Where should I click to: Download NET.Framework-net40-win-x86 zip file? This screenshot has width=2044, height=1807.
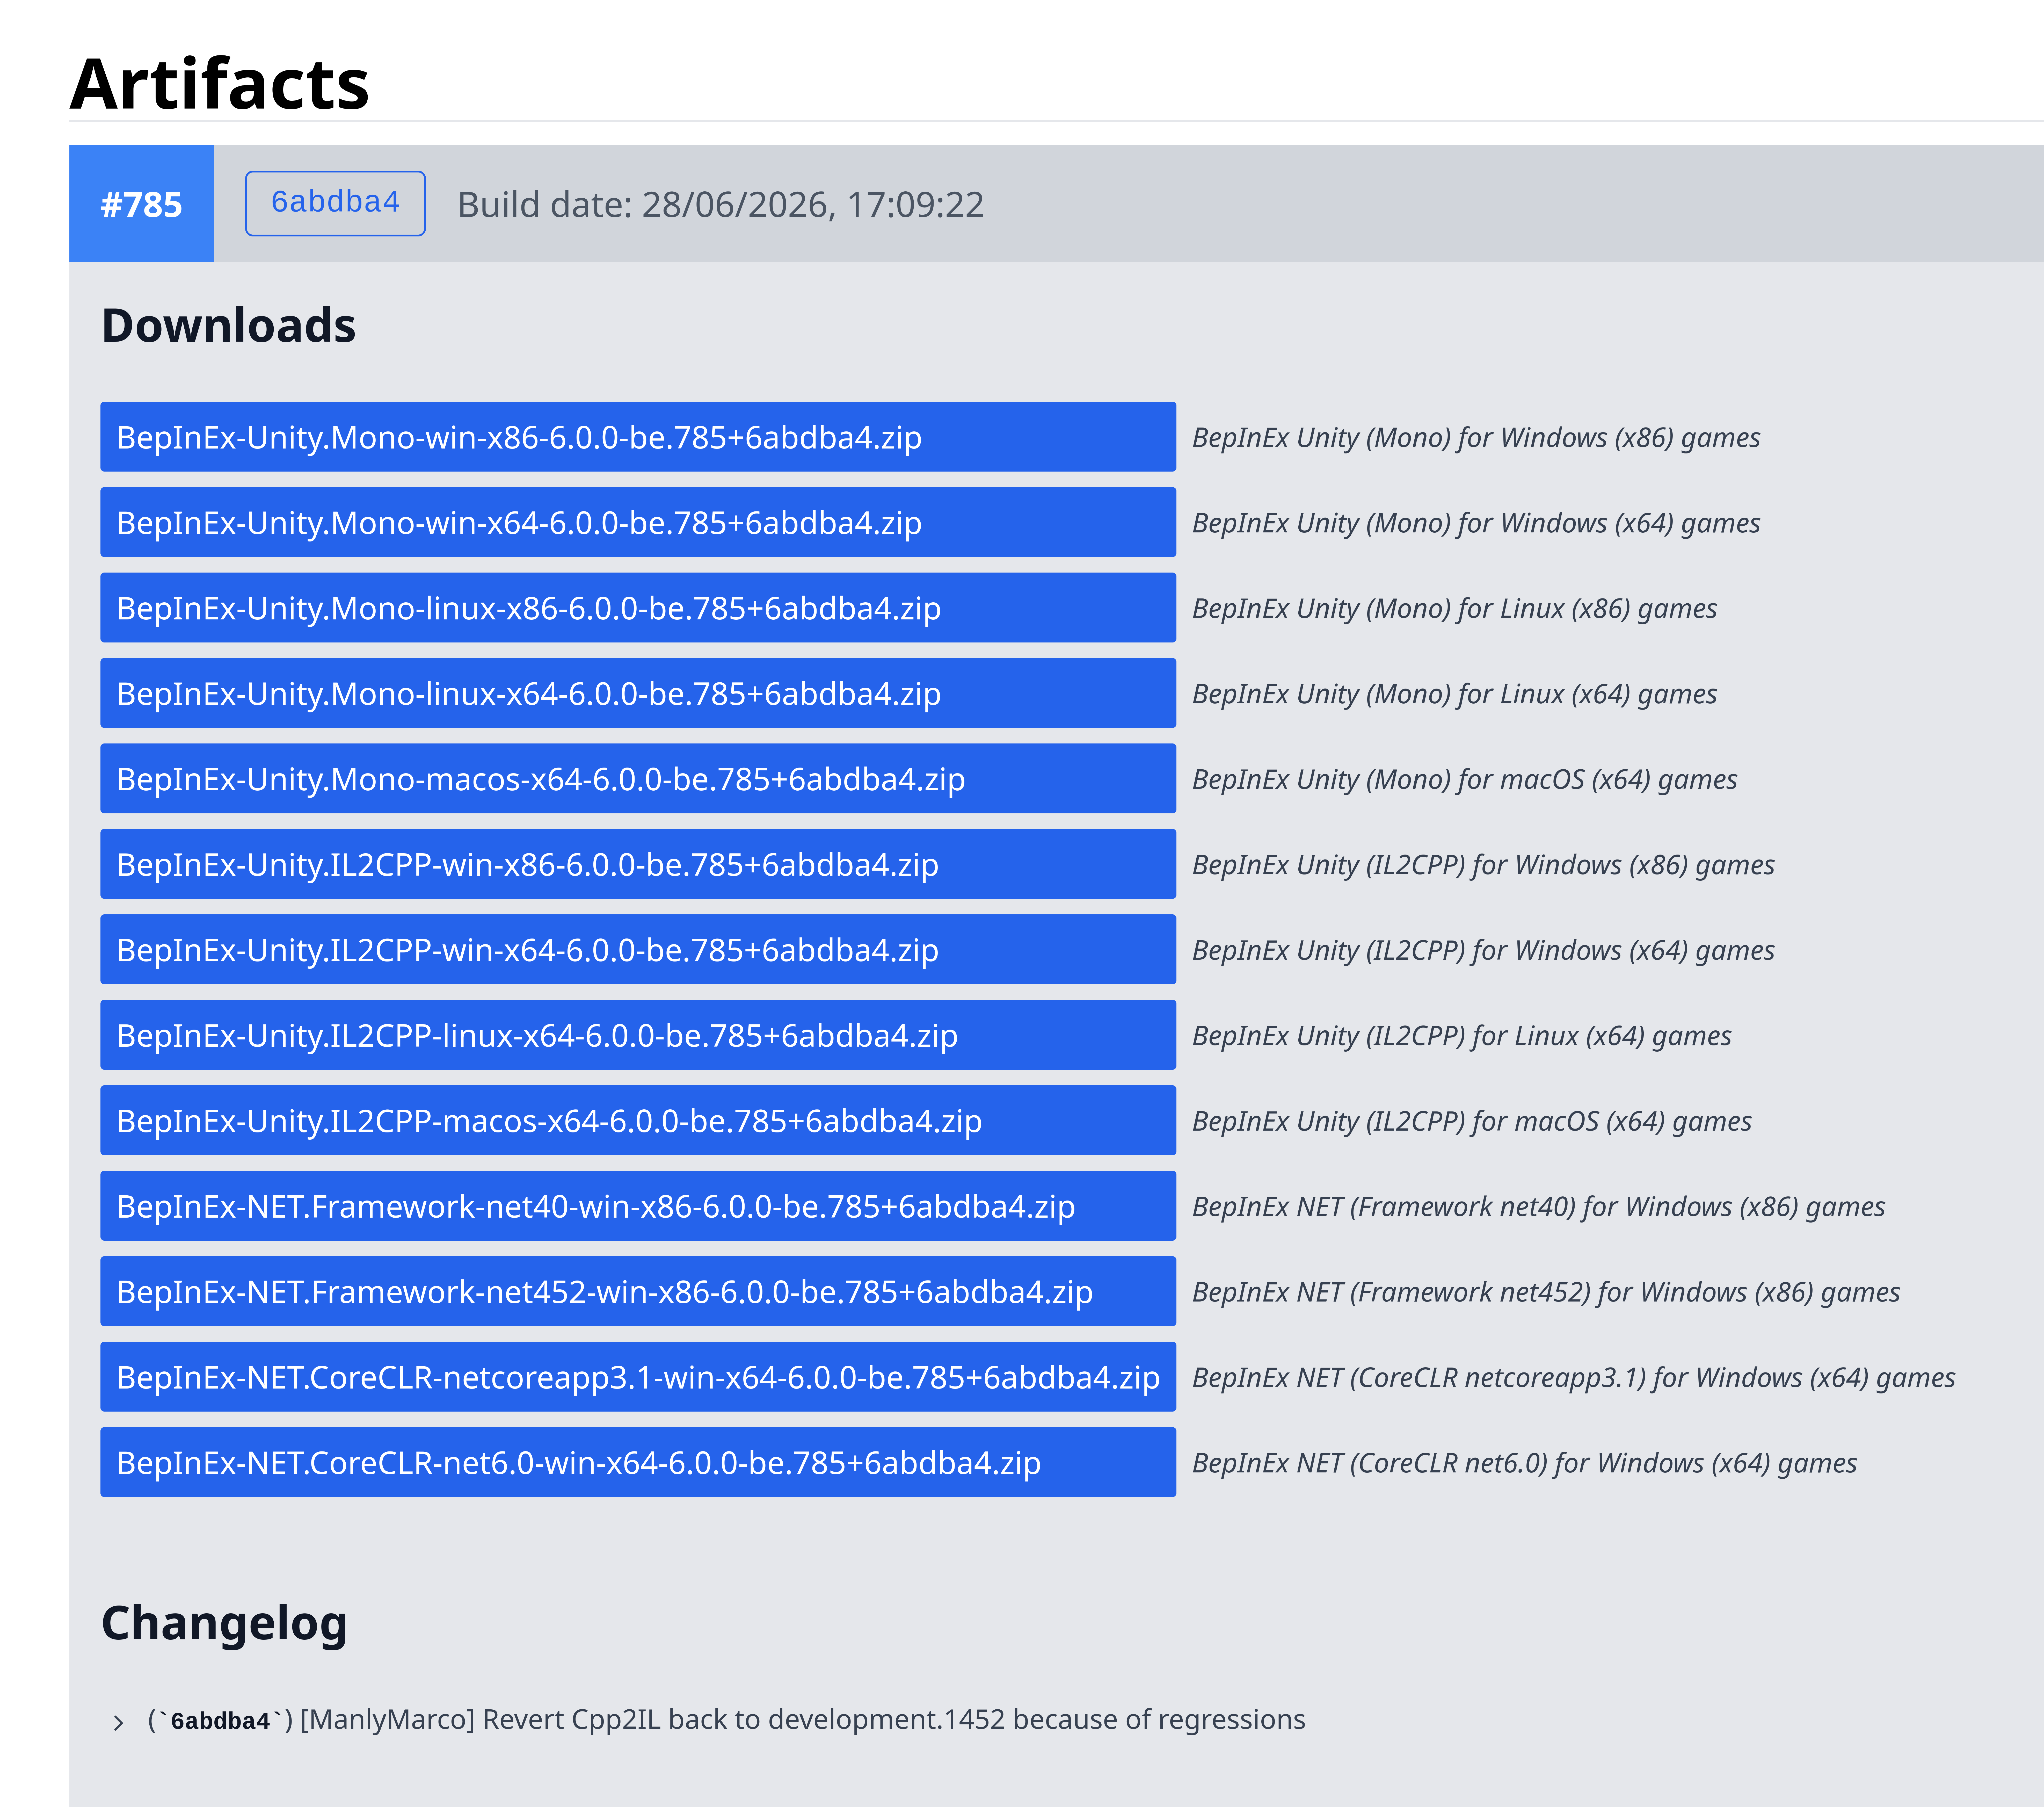[x=638, y=1206]
